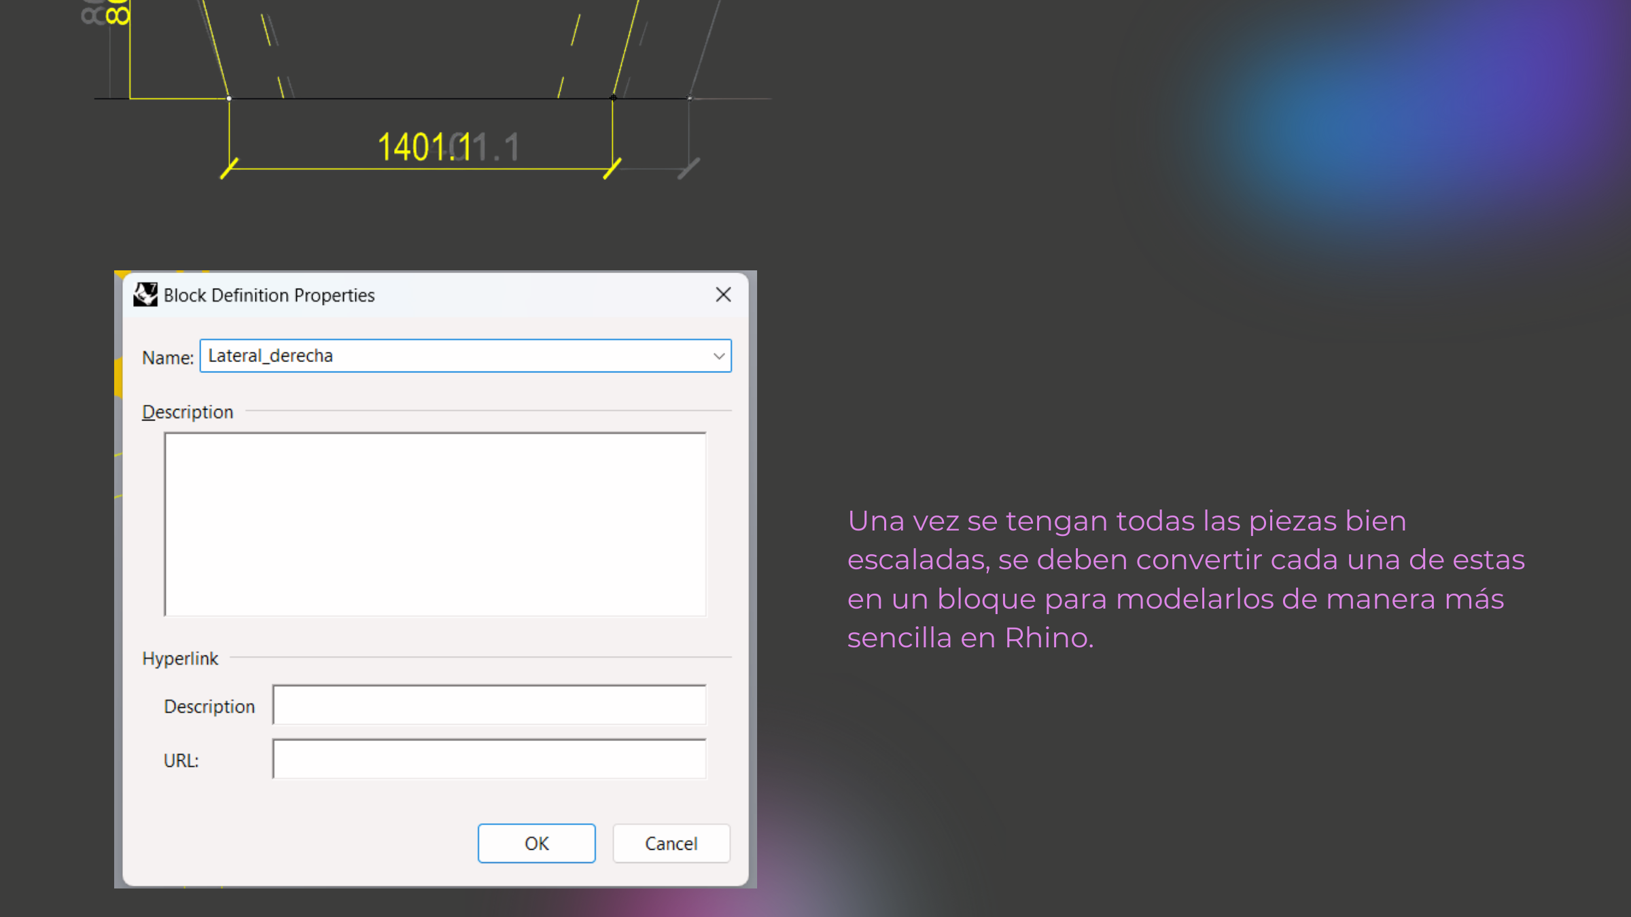Select the block name field containing Lateral_derecha
The width and height of the screenshot is (1631, 917).
coord(408,355)
